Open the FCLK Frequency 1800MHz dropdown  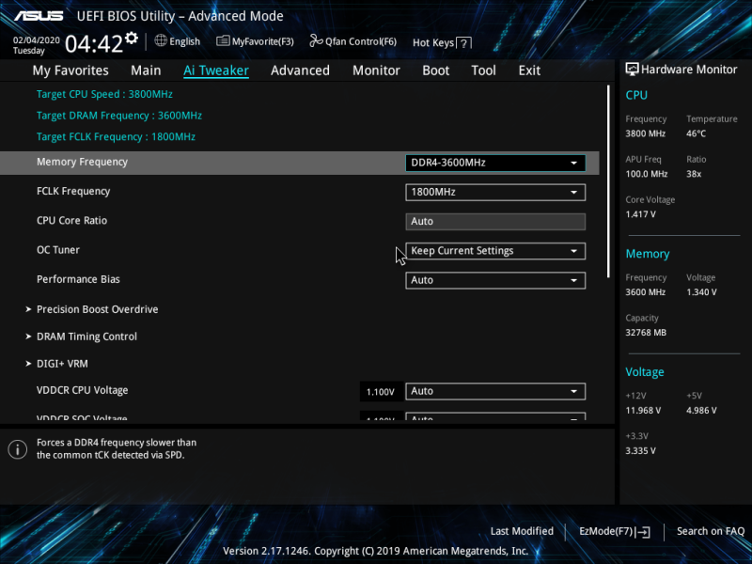(x=495, y=192)
